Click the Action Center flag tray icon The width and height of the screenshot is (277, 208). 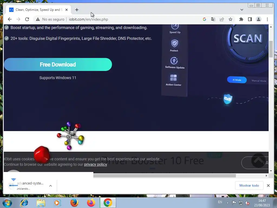[x=234, y=203]
